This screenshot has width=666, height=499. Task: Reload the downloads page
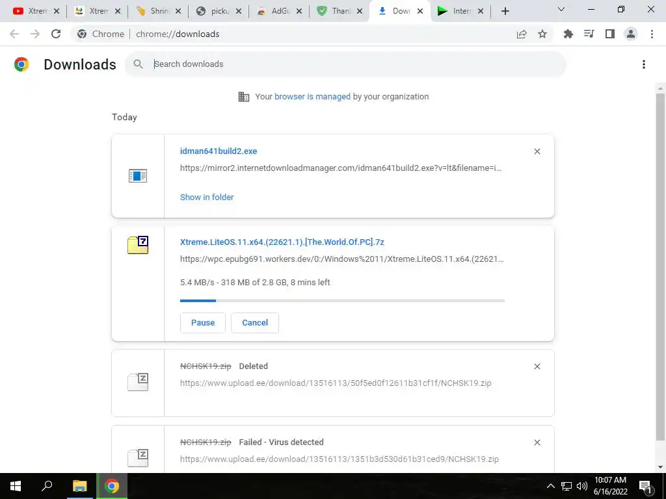coord(56,34)
